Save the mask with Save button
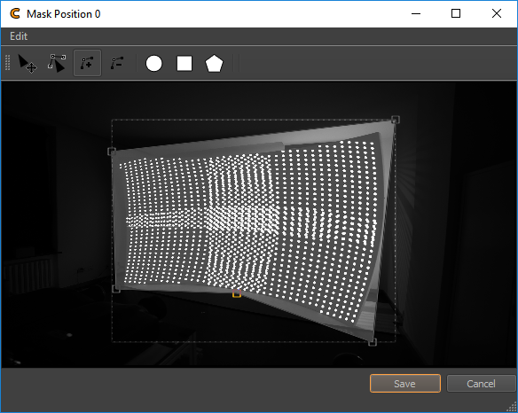This screenshot has height=413, width=518. point(405,383)
